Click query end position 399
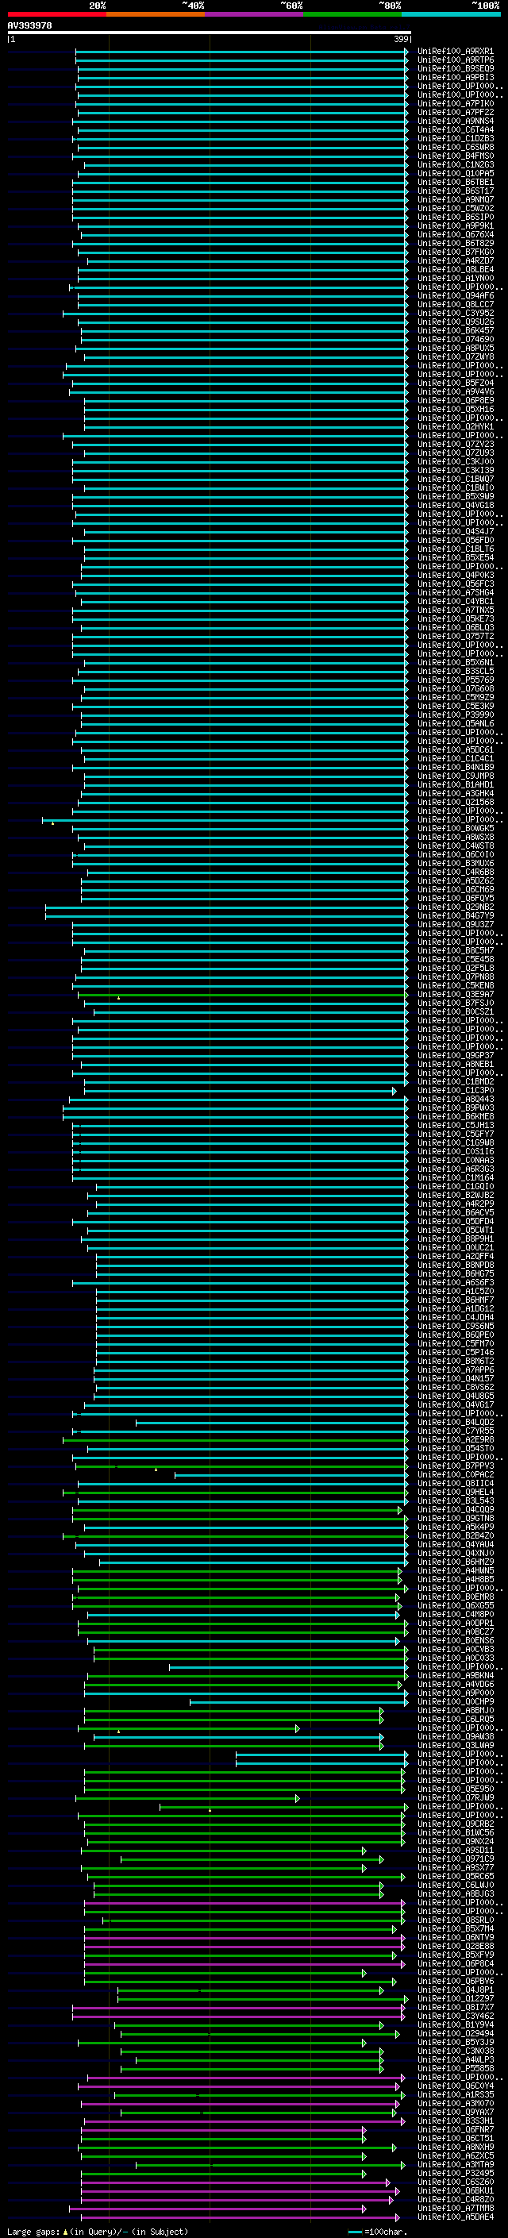Image resolution: width=508 pixels, height=2238 pixels. (401, 39)
